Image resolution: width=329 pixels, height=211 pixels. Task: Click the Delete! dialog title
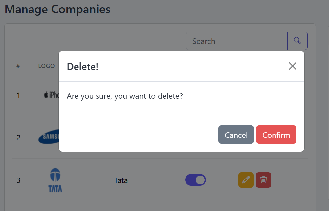[82, 67]
